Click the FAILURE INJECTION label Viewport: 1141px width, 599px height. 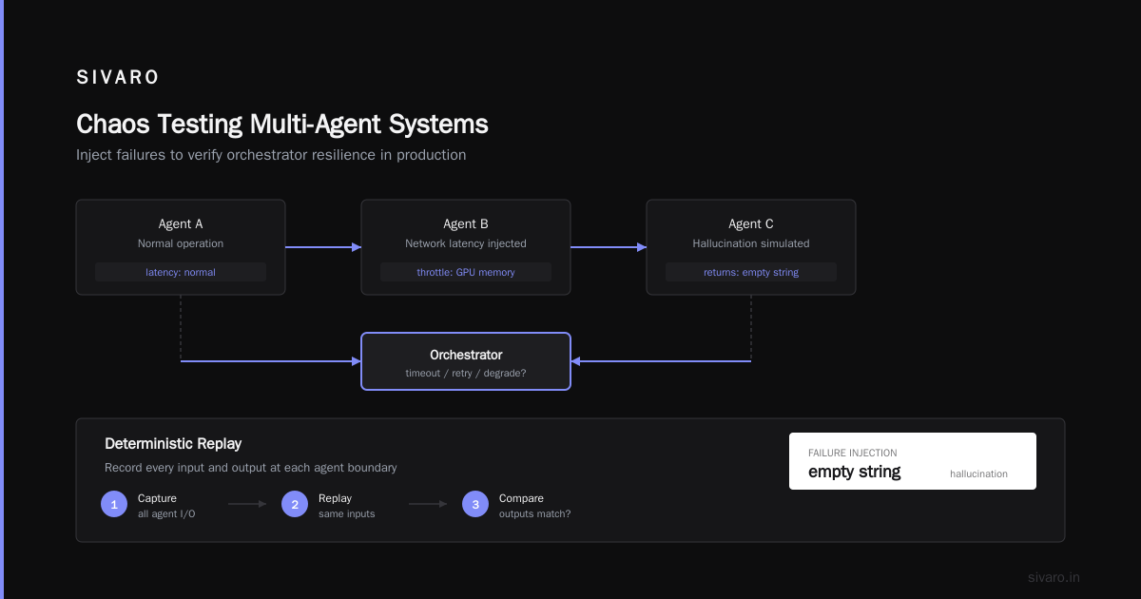tap(853, 454)
